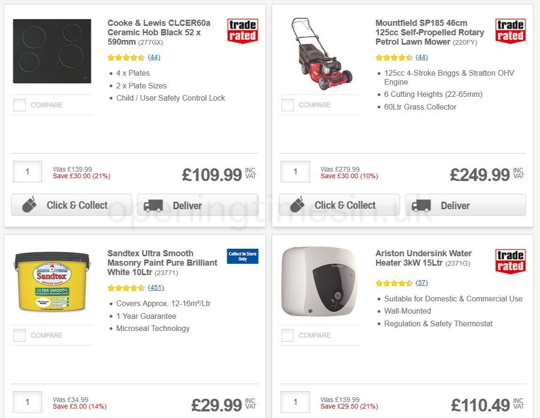Click the trade rated badge on the Mountfield mower
Screen dimensions: 540x418
[x=510, y=29]
